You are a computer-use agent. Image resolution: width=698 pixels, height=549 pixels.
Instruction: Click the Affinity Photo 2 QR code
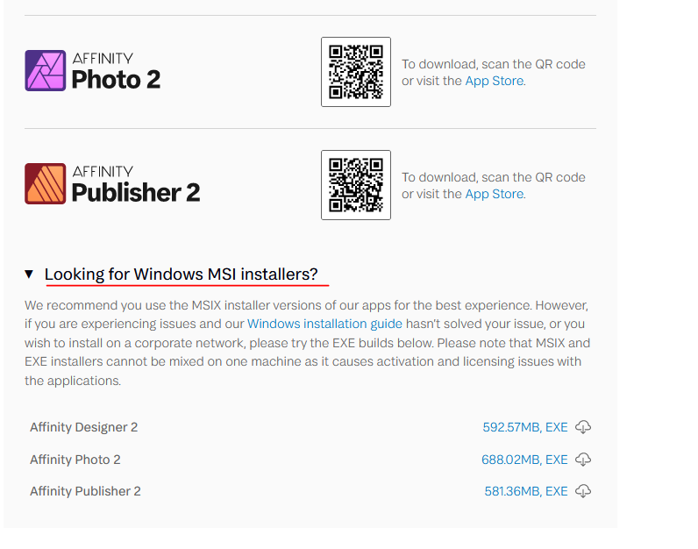[356, 72]
